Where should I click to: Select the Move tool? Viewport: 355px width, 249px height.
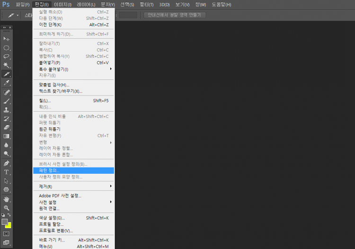7,39
